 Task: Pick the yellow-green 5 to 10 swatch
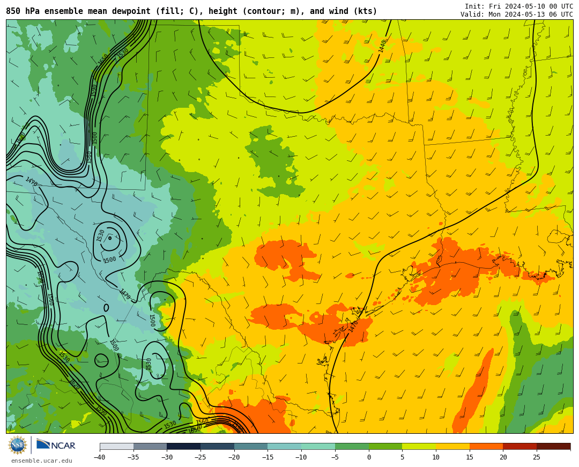(x=419, y=446)
